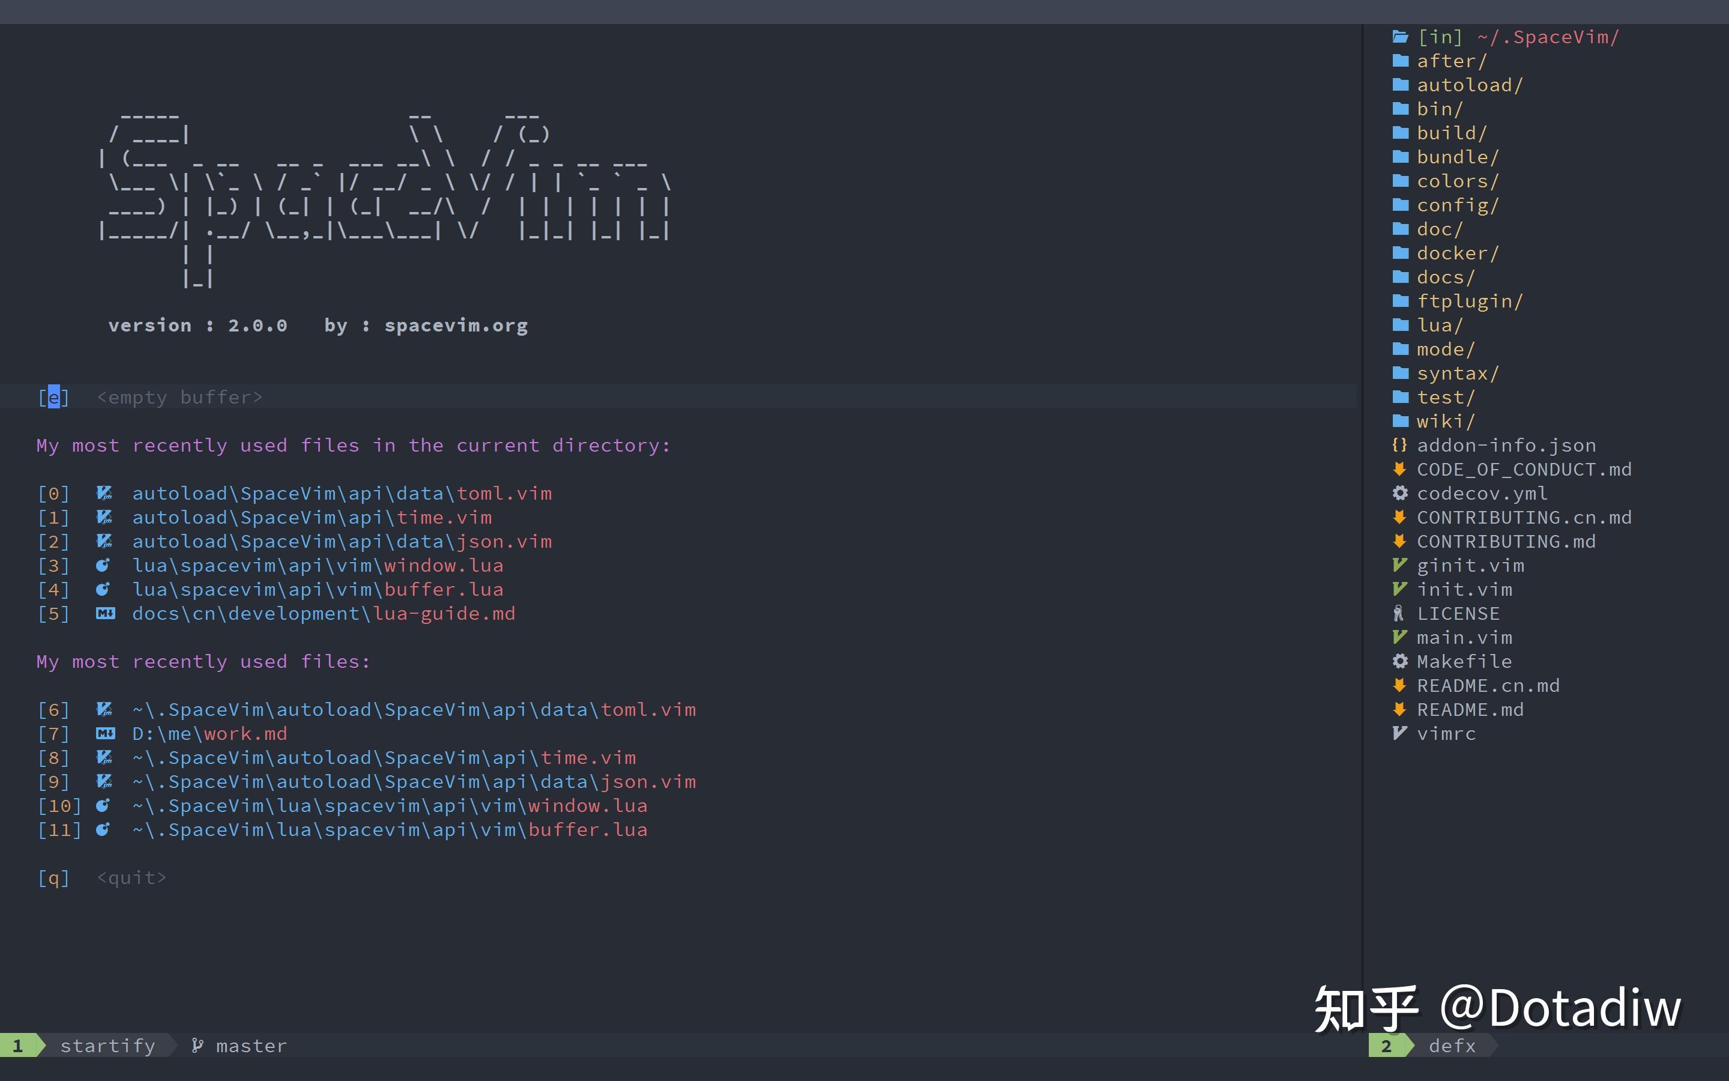Screen dimensions: 1729x1081
Task: Click the license icon next to LICENSE
Action: pos(1399,613)
